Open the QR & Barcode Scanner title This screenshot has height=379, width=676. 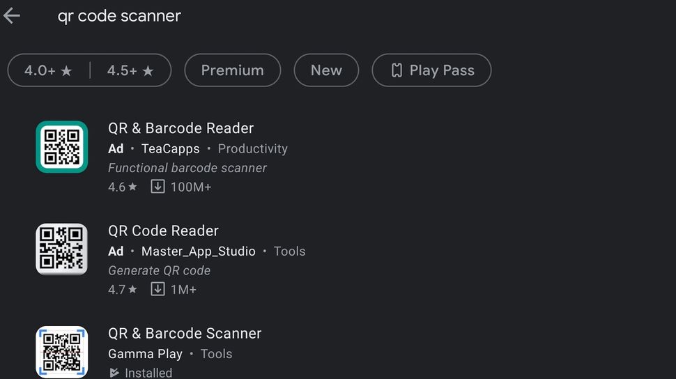click(185, 333)
